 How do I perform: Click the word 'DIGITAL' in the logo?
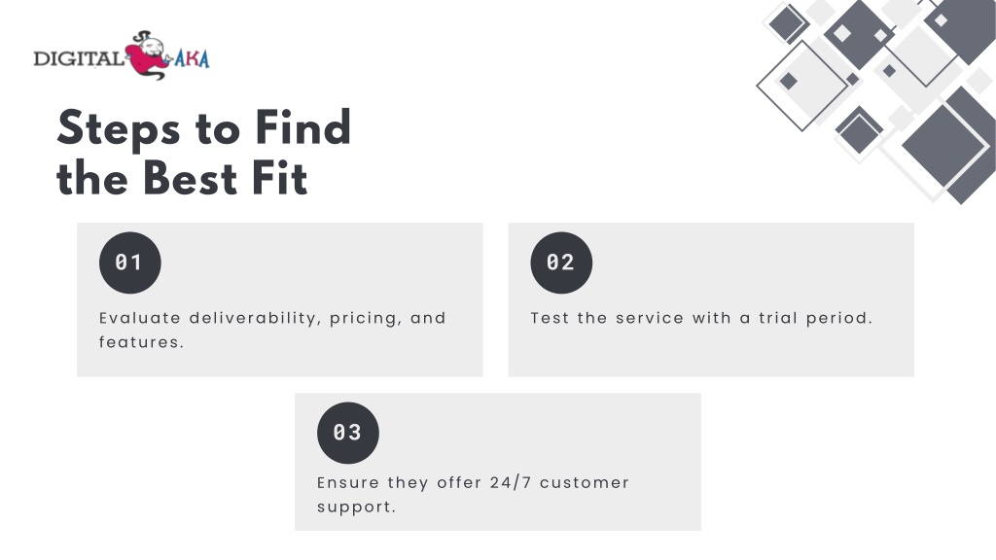point(79,58)
